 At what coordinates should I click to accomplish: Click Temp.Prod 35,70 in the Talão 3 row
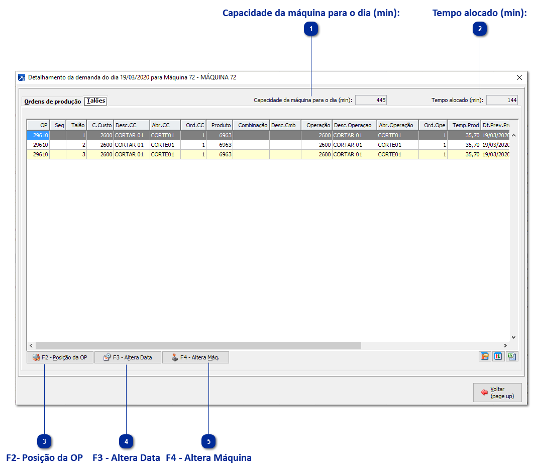click(464, 154)
